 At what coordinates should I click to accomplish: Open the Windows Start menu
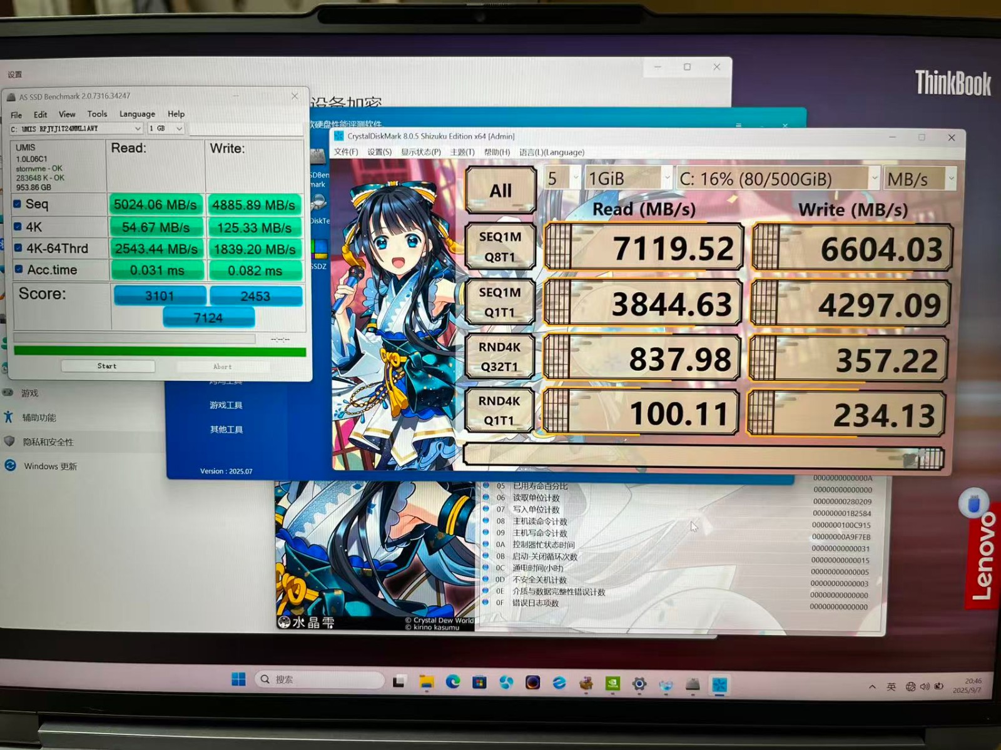238,680
